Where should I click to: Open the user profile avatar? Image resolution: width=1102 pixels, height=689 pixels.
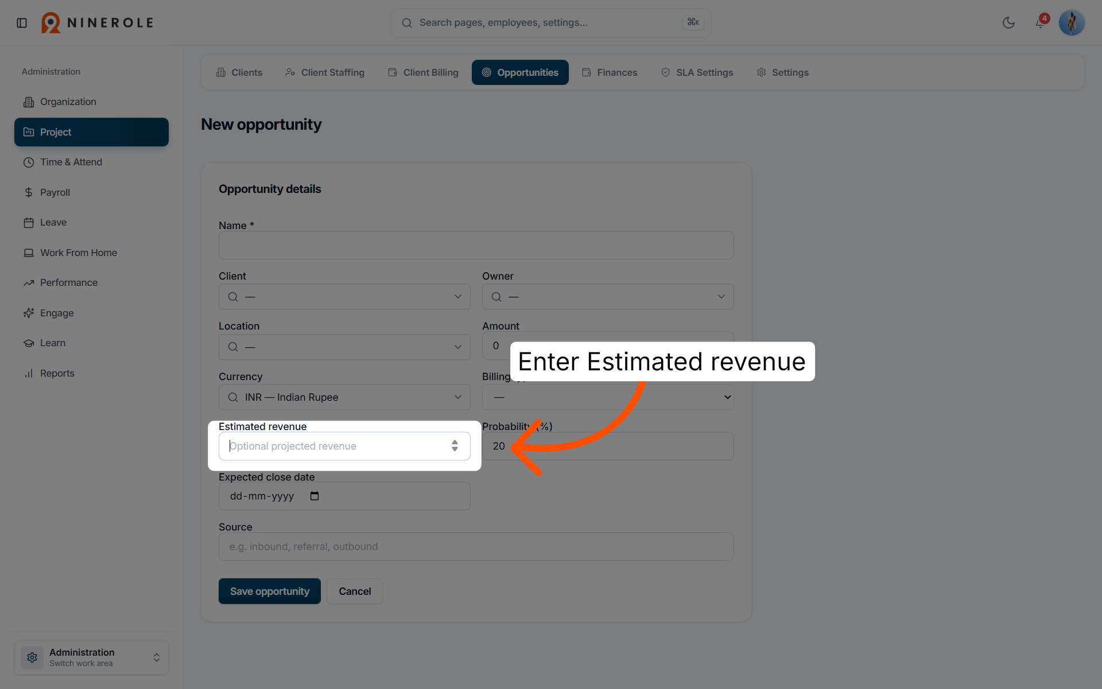[x=1071, y=23]
